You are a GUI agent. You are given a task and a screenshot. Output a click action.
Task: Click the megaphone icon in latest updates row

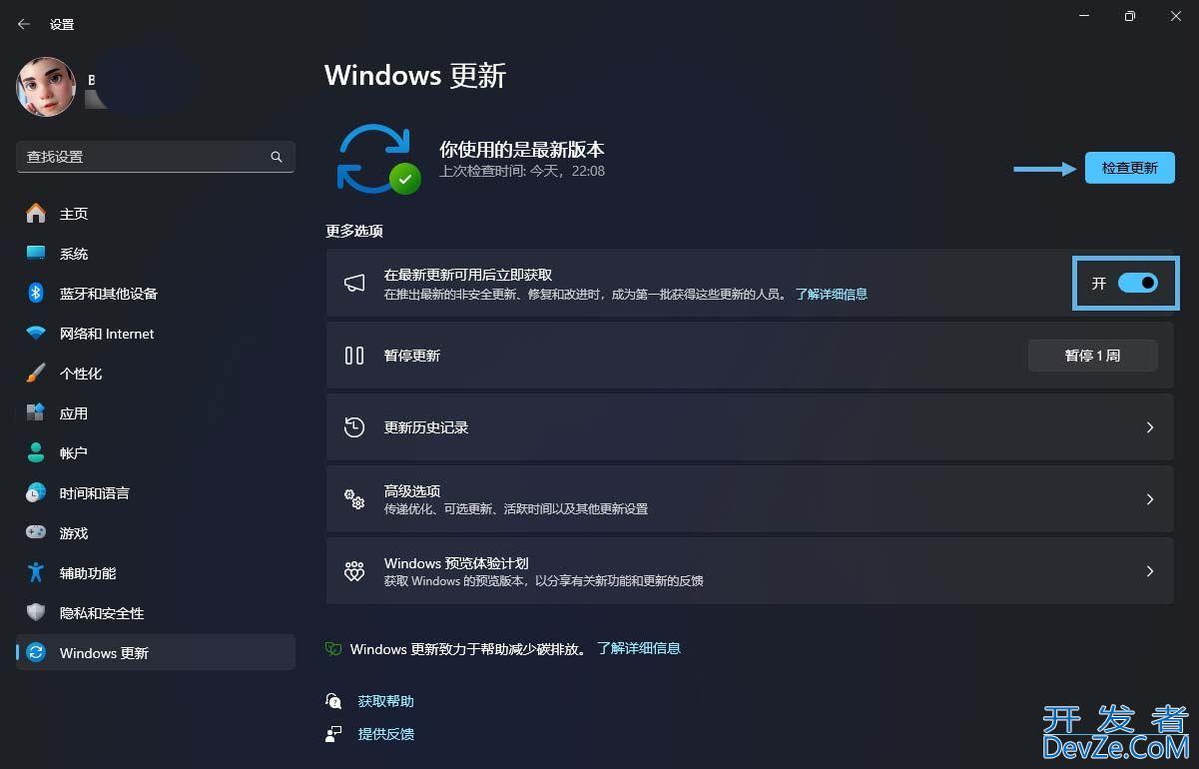[354, 284]
